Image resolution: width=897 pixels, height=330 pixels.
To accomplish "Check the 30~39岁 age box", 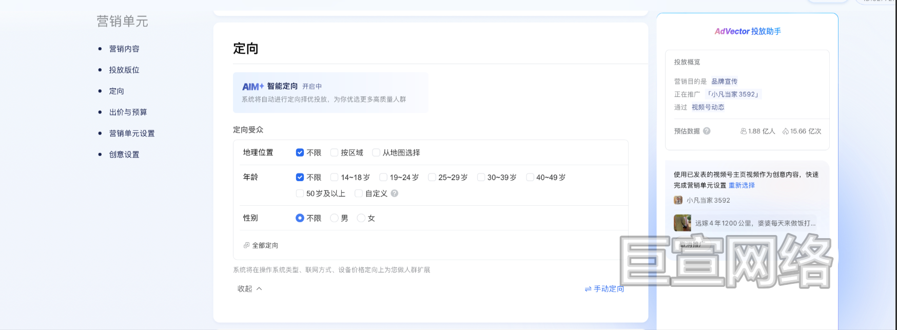I will tap(481, 177).
